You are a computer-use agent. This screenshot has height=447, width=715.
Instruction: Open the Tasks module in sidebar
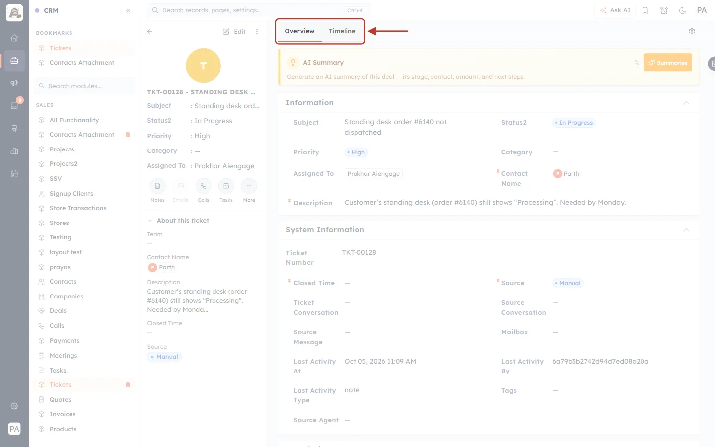pyautogui.click(x=58, y=371)
